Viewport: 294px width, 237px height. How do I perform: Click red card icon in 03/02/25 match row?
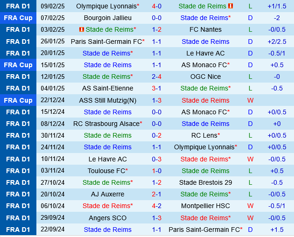click(x=82, y=29)
